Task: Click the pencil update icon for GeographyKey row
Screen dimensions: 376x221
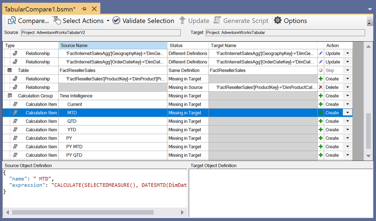Action: 321,53
